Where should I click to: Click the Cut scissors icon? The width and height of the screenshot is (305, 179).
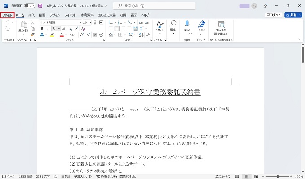[32, 22]
